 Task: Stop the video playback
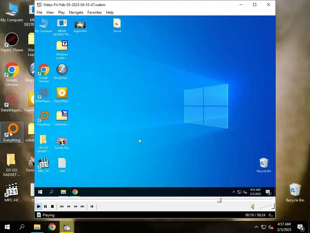(x=52, y=206)
